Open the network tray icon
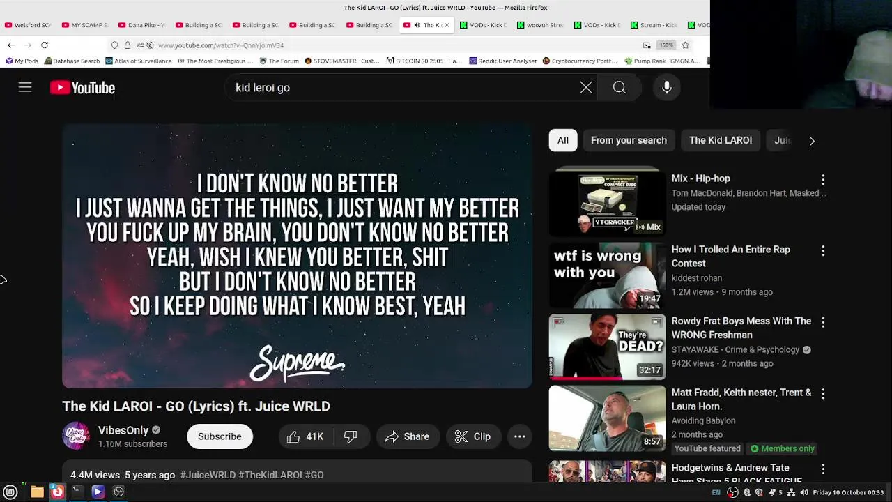892x502 pixels. tap(792, 492)
